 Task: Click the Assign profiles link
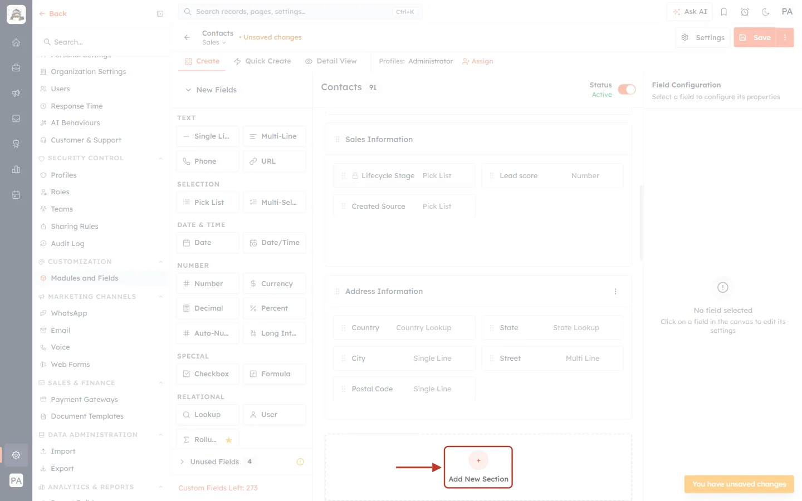point(478,61)
